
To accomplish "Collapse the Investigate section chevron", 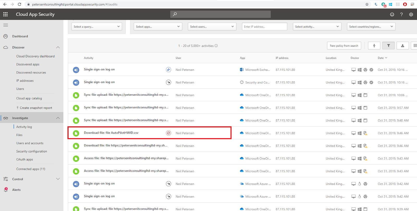I will tap(58, 118).
